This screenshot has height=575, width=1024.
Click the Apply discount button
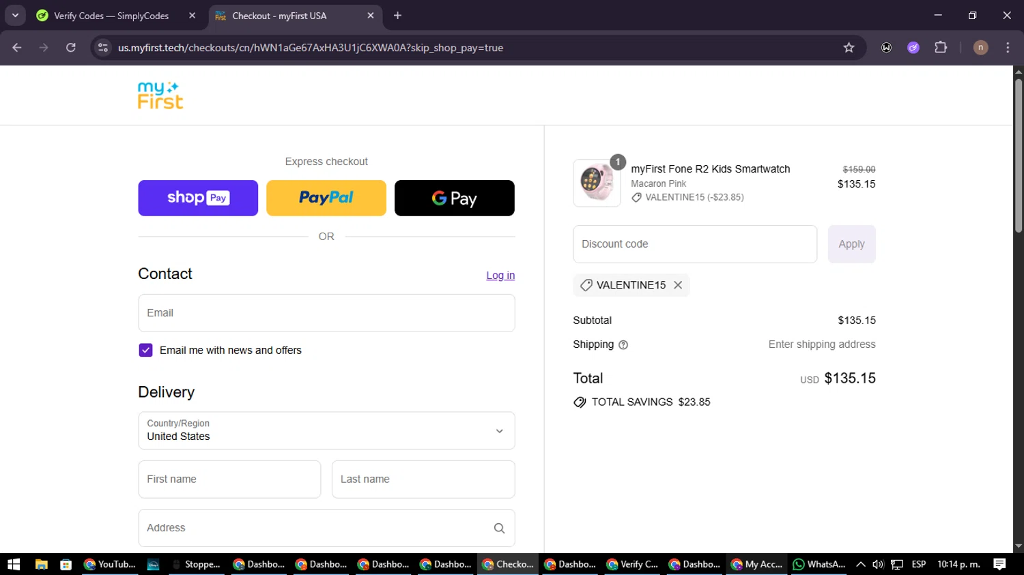pos(851,244)
